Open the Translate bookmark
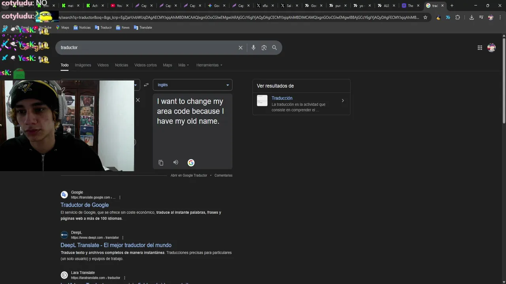506x284 pixels. pyautogui.click(x=143, y=28)
